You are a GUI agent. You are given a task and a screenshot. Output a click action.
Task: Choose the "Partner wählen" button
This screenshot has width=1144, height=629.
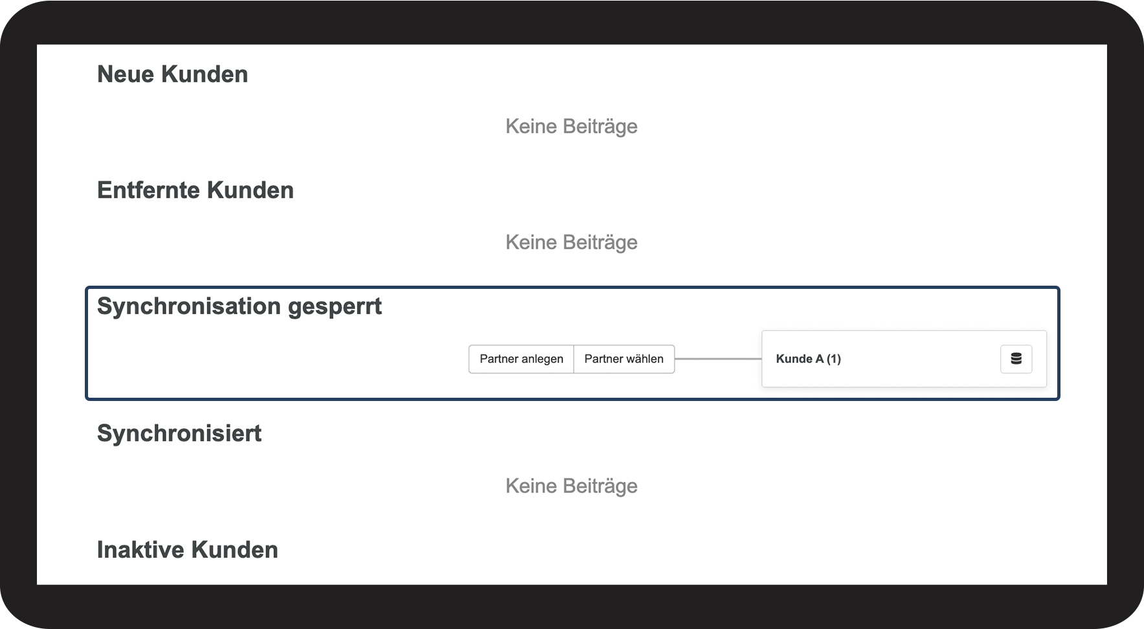pos(623,359)
